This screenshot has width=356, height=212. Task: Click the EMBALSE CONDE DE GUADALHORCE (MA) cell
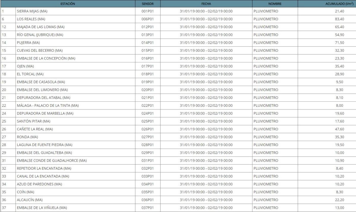[x=52, y=161]
